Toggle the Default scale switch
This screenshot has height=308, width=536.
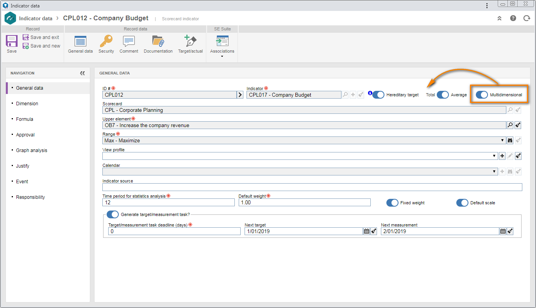tap(462, 203)
